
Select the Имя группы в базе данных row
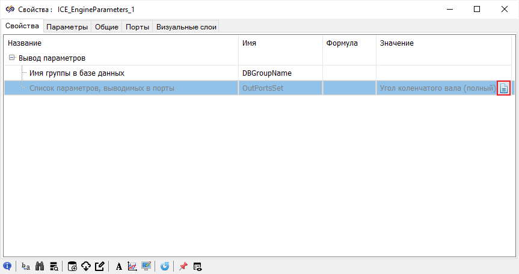[x=76, y=73]
